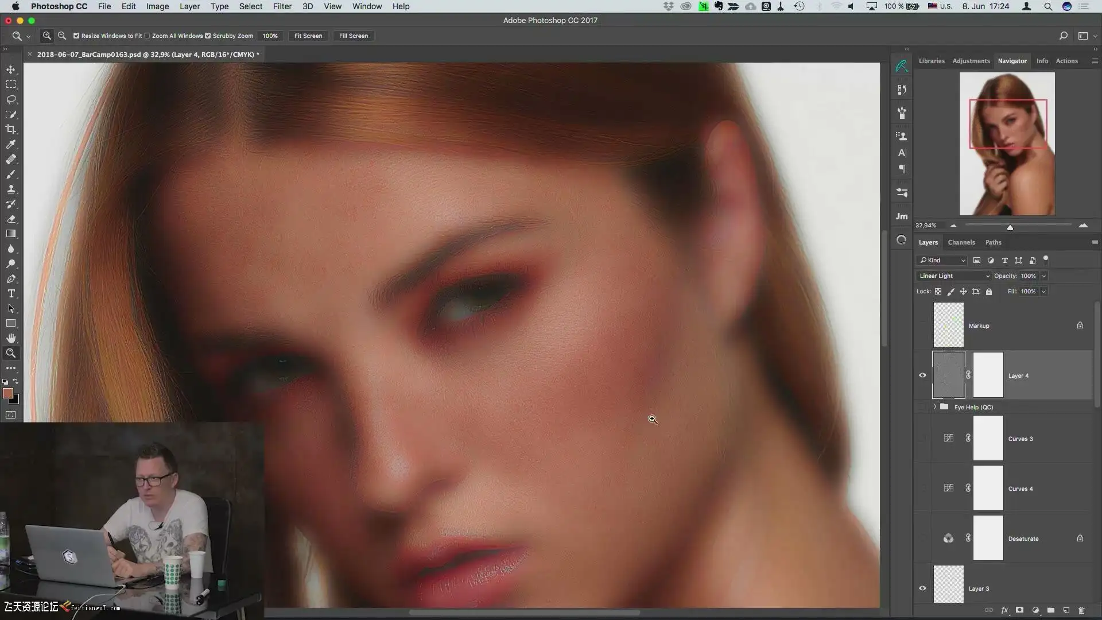Screen dimensions: 1102x620
Task: Show the Desaturate layer visibility
Action: 922,538
